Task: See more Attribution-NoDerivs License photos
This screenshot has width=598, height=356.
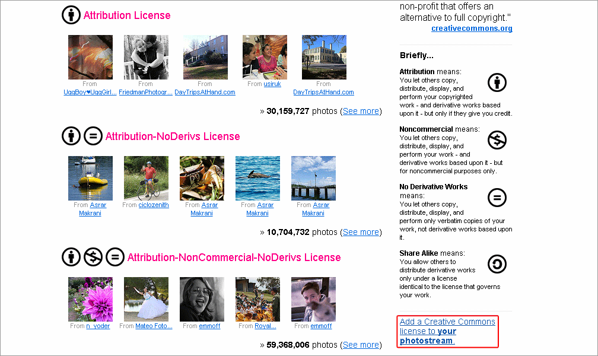Action: tap(361, 232)
